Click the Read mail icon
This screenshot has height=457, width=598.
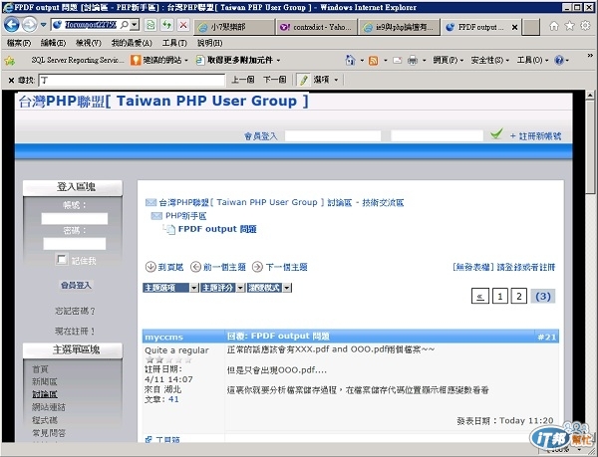tap(397, 60)
